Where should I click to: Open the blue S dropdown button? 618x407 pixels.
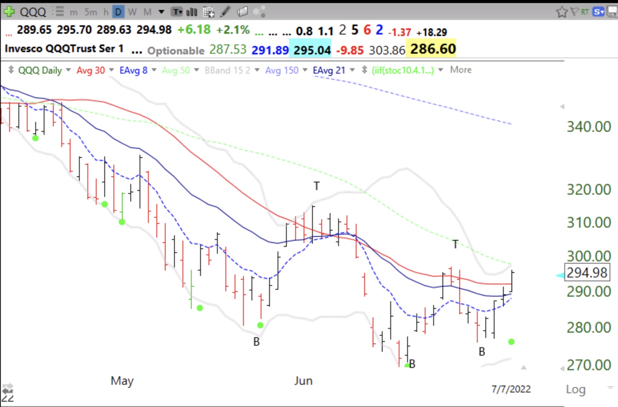[x=598, y=12]
